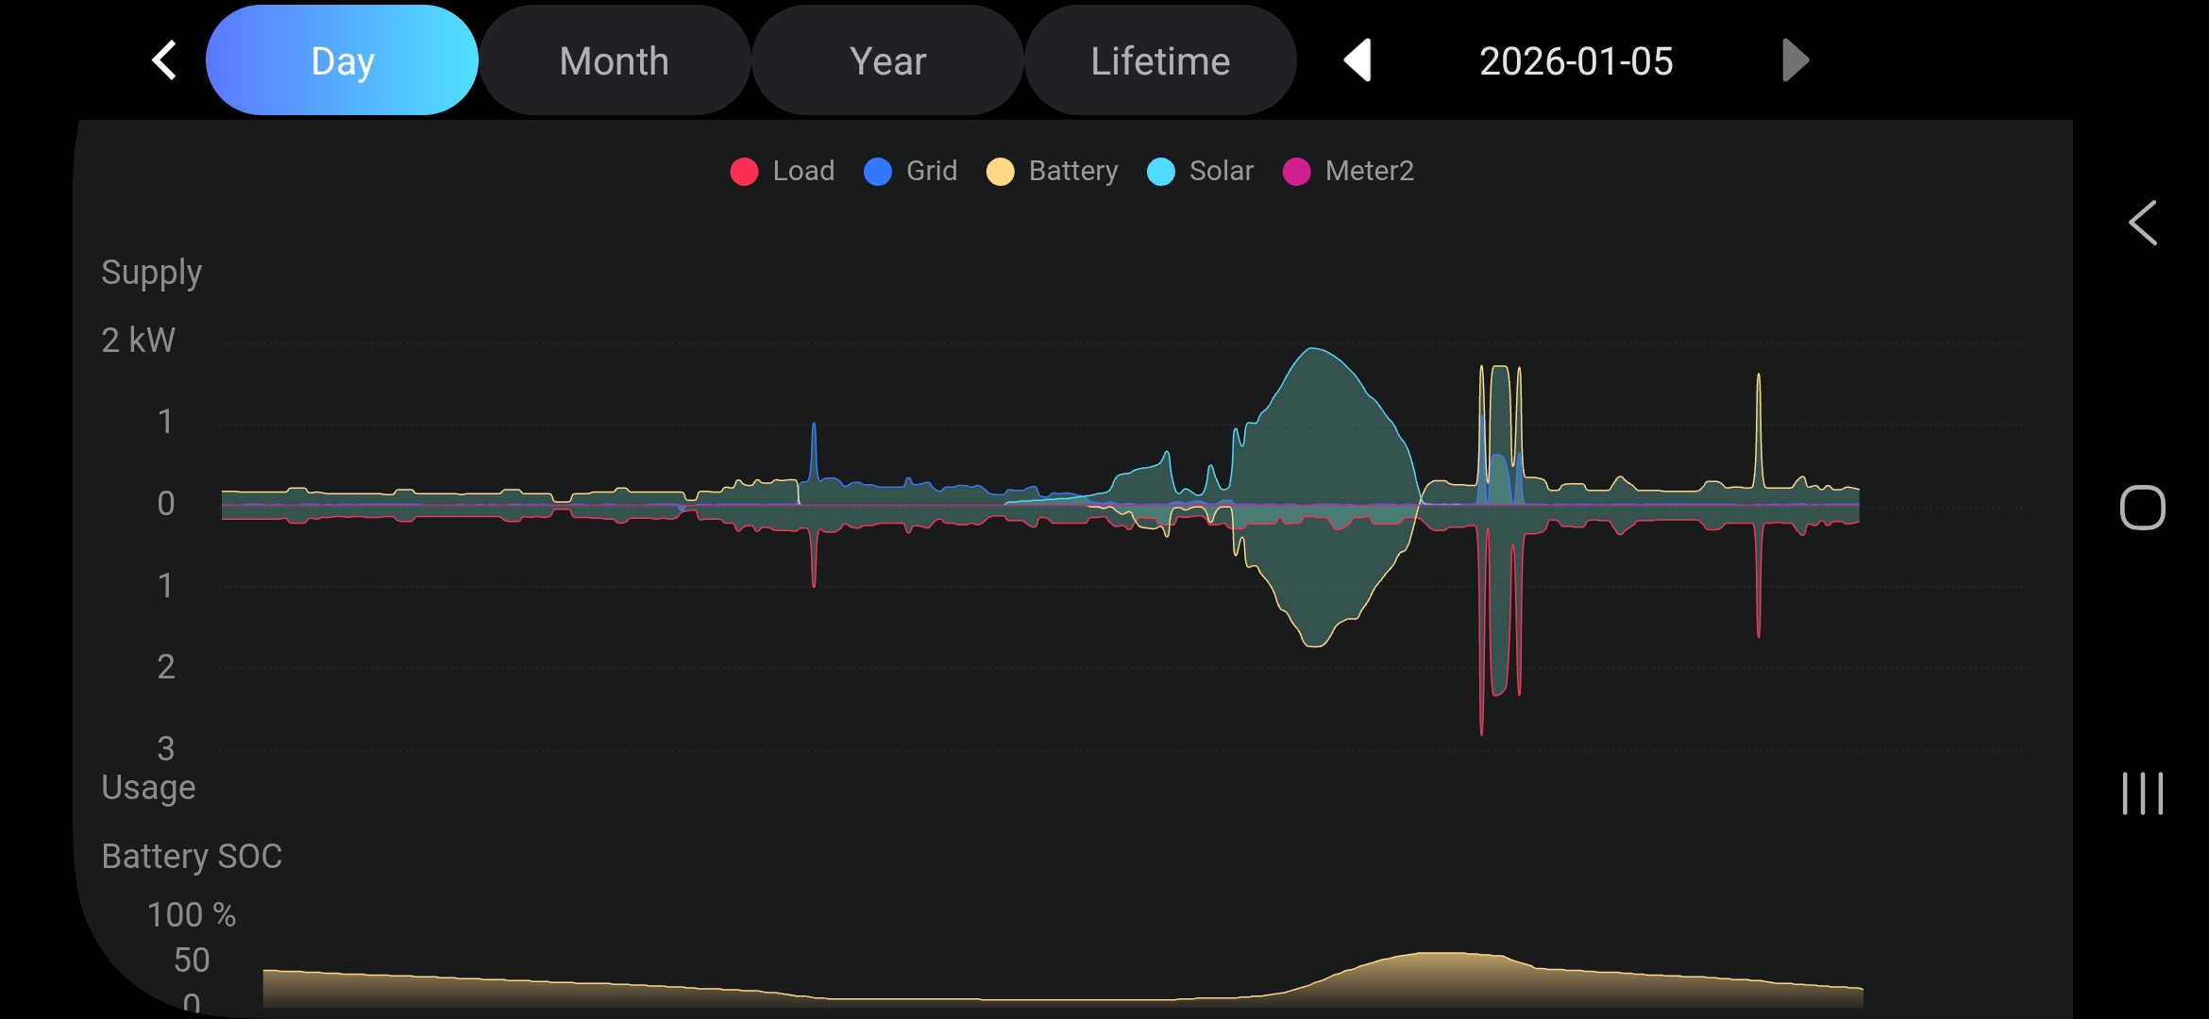Tap the solar production peak on chart
The image size is (2209, 1019).
click(1314, 350)
